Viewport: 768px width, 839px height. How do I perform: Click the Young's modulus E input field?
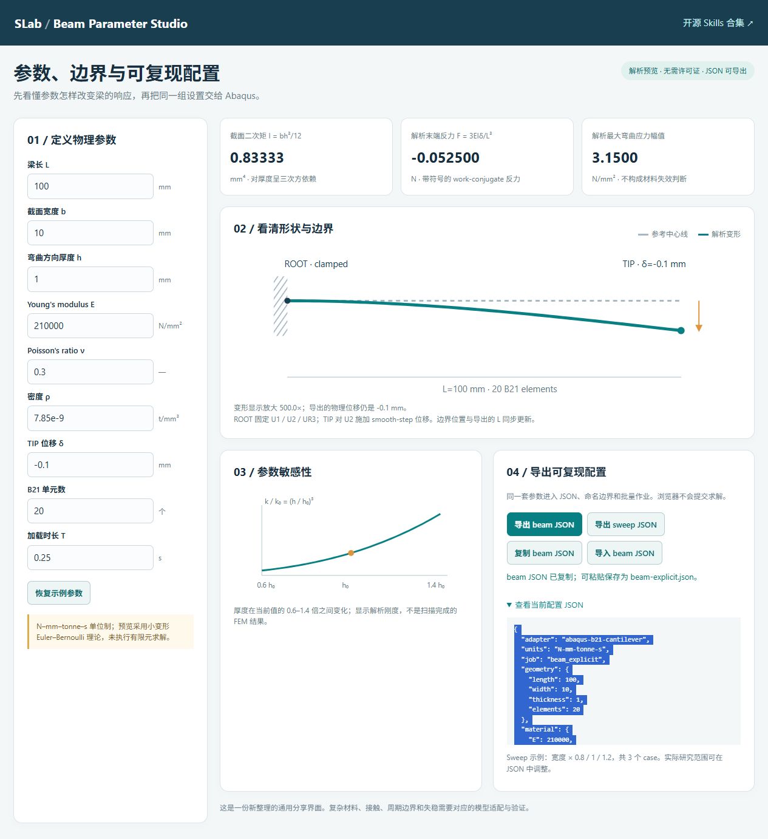[x=90, y=325]
